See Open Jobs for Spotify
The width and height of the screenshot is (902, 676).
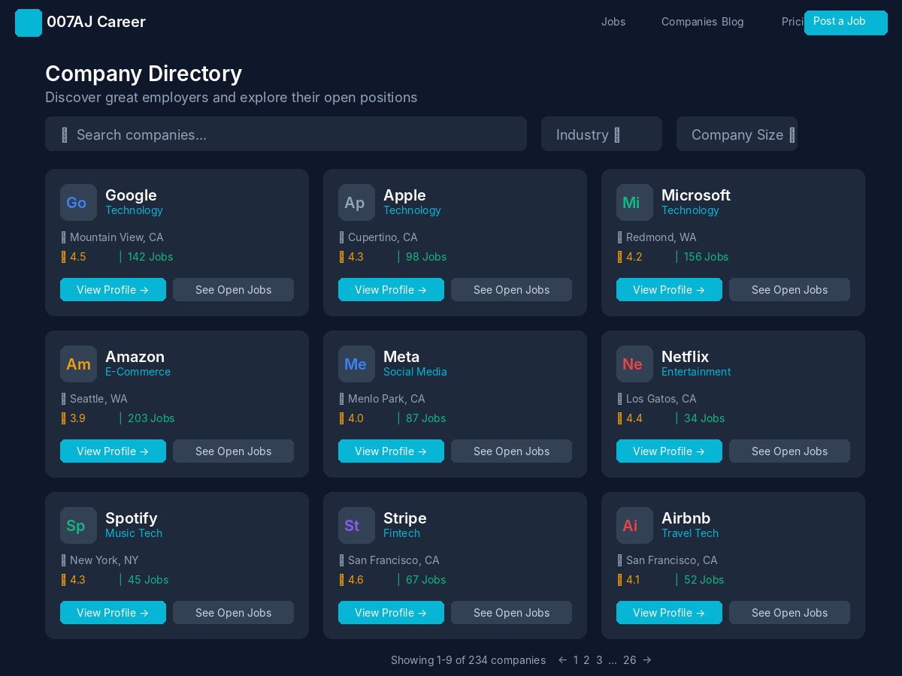coord(233,613)
